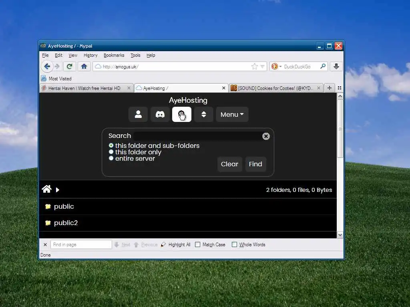Screen dimensions: 410x307
Task: Click the scrollbar up arrow
Action: 340,96
